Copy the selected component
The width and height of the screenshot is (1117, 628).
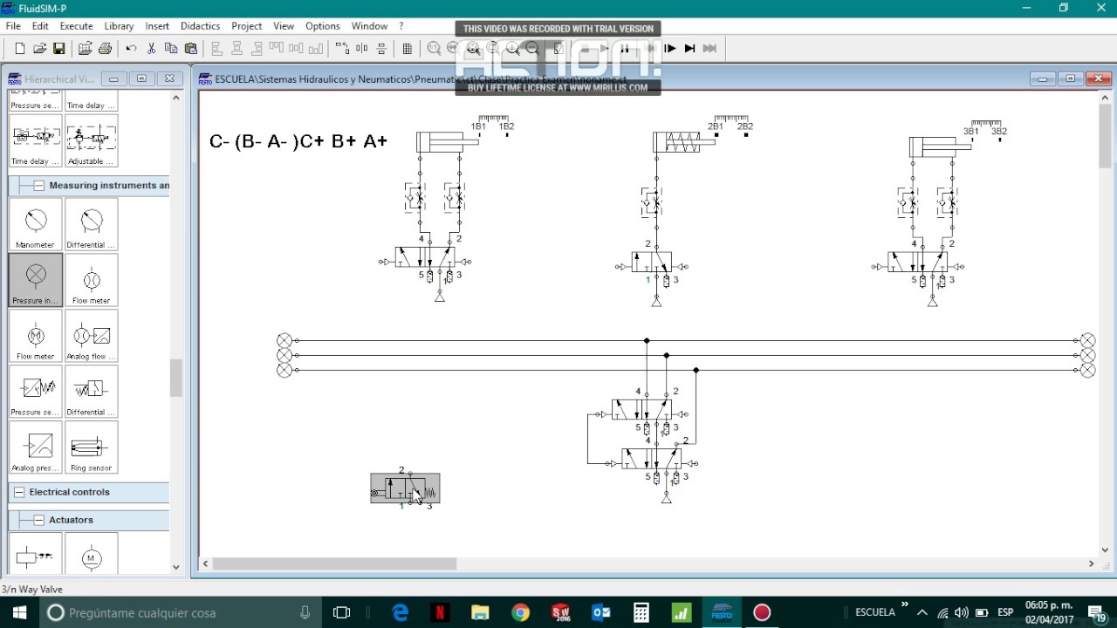171,49
